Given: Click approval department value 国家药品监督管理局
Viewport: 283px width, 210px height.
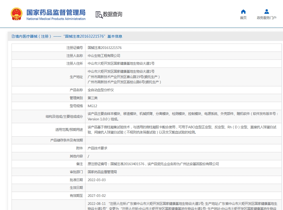Looking at the screenshot, I should point(102,172).
